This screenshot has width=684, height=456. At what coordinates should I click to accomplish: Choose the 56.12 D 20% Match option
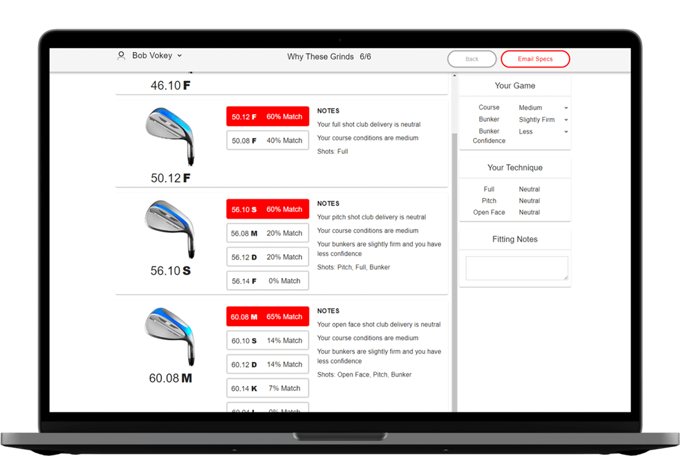(x=268, y=257)
